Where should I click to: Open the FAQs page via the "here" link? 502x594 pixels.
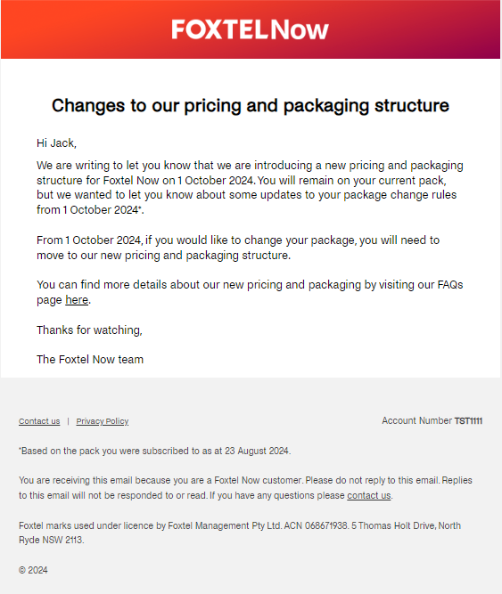click(77, 299)
